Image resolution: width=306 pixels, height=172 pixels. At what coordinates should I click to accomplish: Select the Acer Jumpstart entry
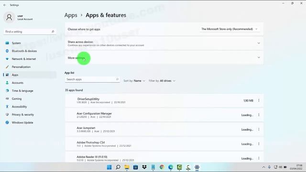(164, 129)
